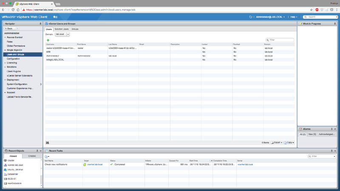The height and width of the screenshot is (191, 340).
Task: Click the users Filter input field
Action: (280, 40)
